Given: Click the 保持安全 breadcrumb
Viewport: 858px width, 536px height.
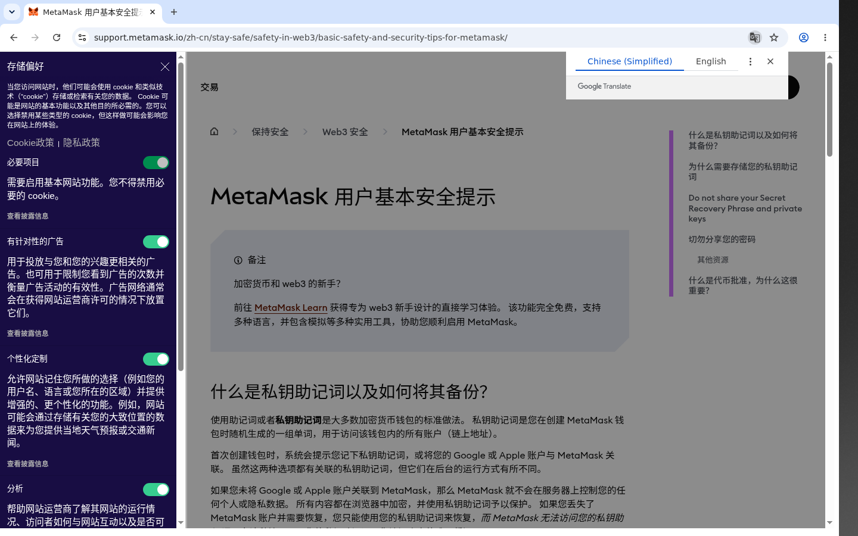Looking at the screenshot, I should pyautogui.click(x=270, y=132).
